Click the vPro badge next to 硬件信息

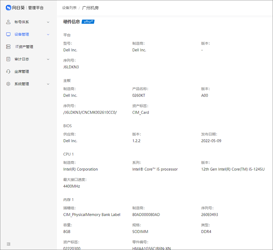[x=88, y=22]
